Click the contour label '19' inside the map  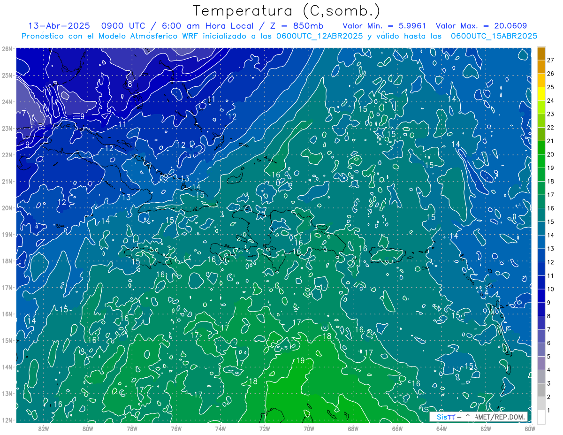[300, 360]
